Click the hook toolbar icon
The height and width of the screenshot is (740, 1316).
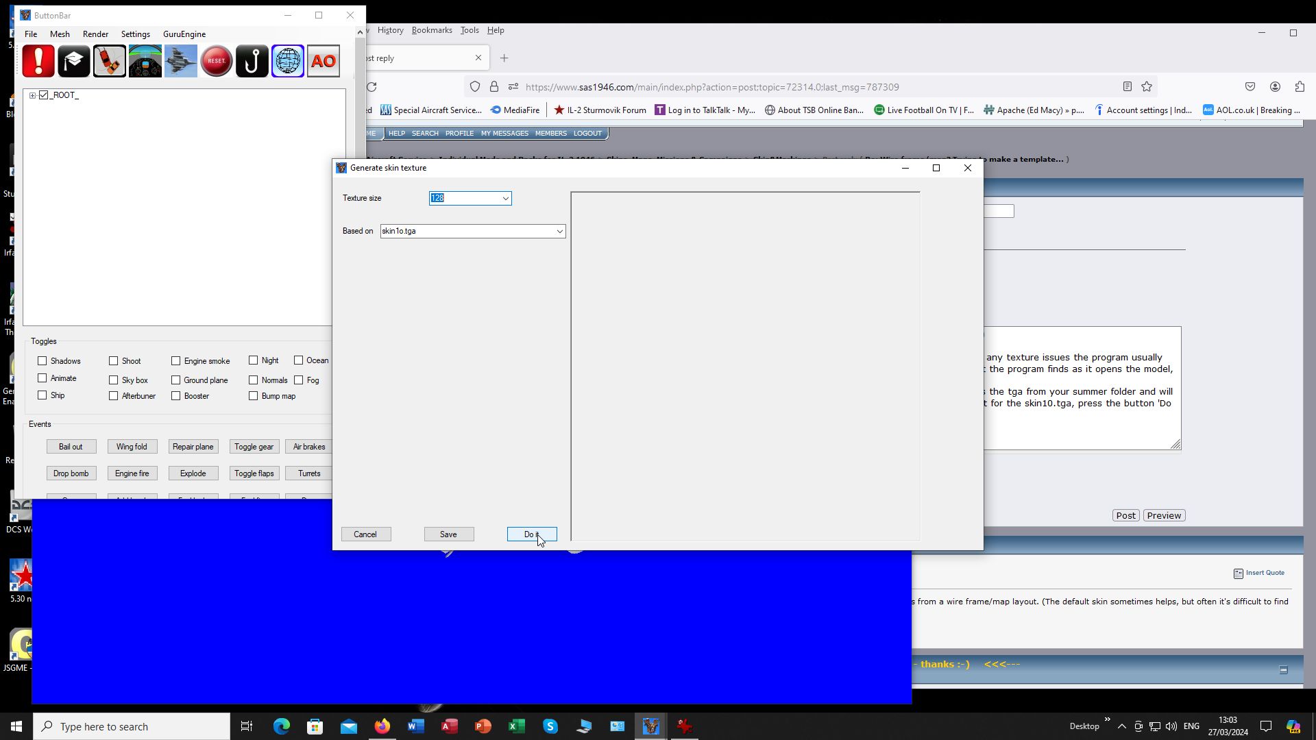[x=252, y=61]
